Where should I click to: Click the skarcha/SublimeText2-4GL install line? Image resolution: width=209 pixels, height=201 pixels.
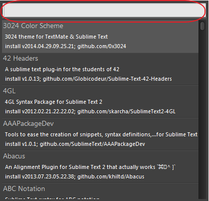coord(90,111)
